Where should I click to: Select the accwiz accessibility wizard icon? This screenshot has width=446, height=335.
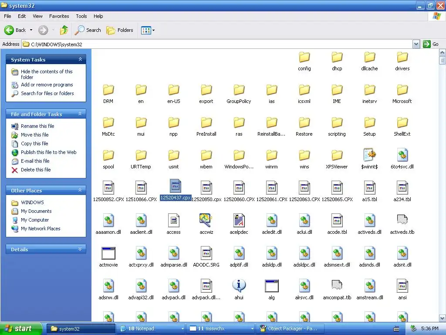coord(206,220)
